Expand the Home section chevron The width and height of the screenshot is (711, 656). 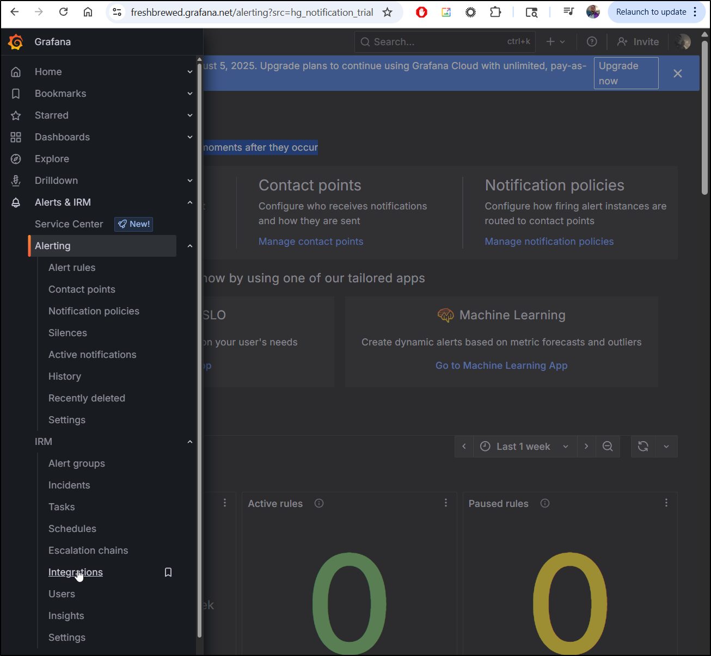click(x=190, y=72)
